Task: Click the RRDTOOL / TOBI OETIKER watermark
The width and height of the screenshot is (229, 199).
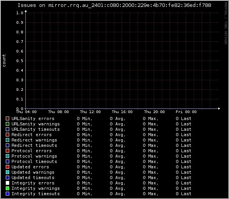Action: tap(226, 23)
